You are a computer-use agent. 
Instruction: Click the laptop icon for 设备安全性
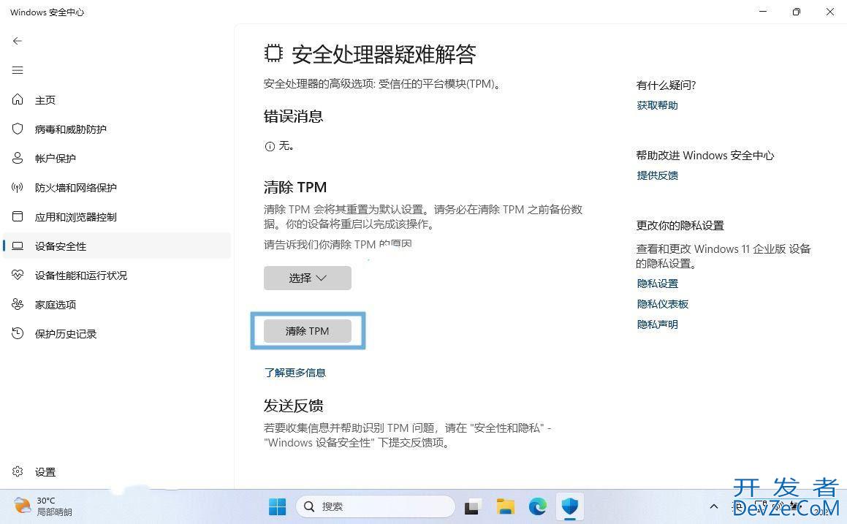coord(18,246)
